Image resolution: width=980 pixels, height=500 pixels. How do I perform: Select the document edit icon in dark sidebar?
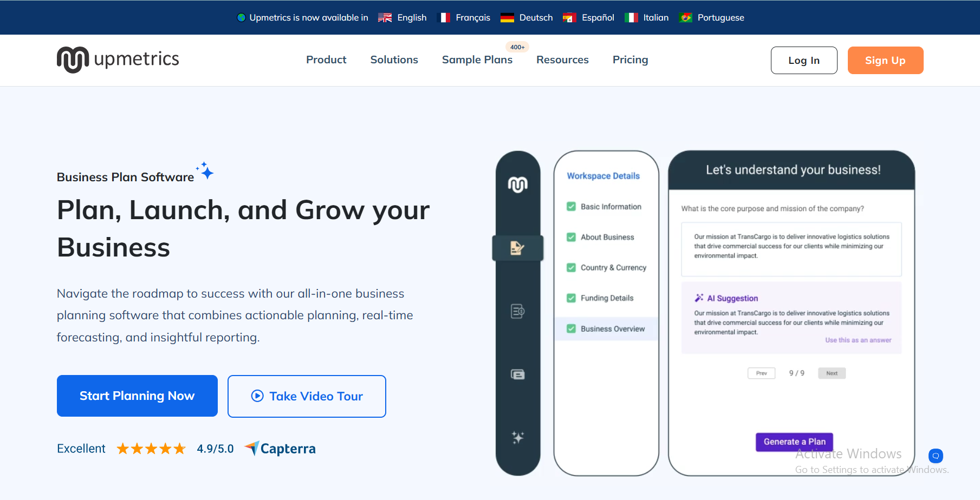click(x=517, y=248)
